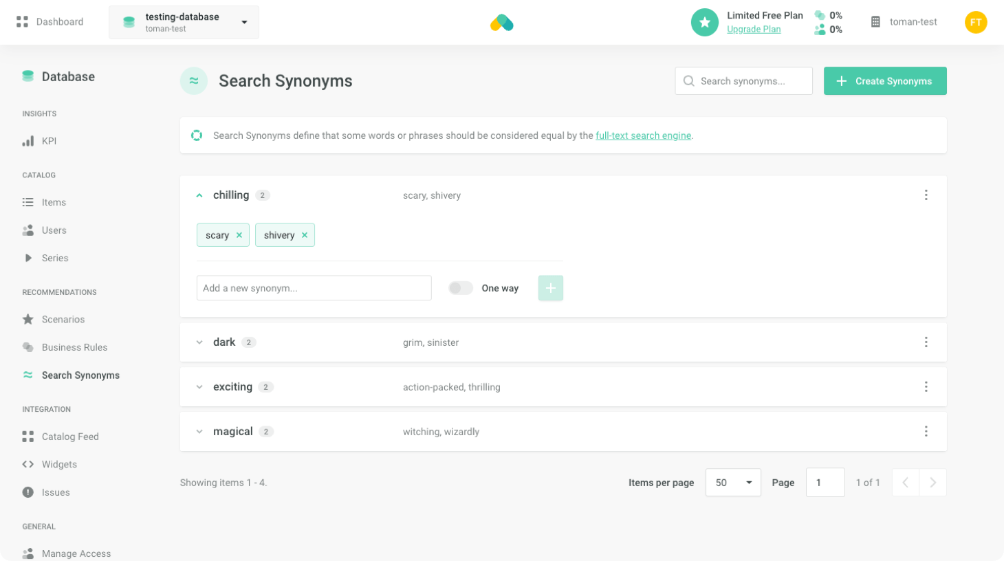
Task: Remove the scary synonym tag
Action: pyautogui.click(x=239, y=235)
